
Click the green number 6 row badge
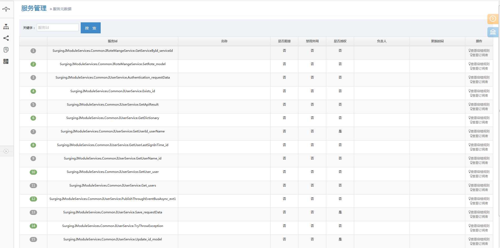click(33, 118)
